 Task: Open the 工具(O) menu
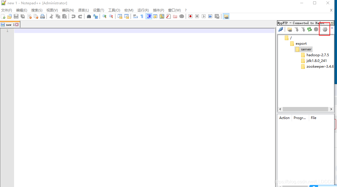click(114, 10)
